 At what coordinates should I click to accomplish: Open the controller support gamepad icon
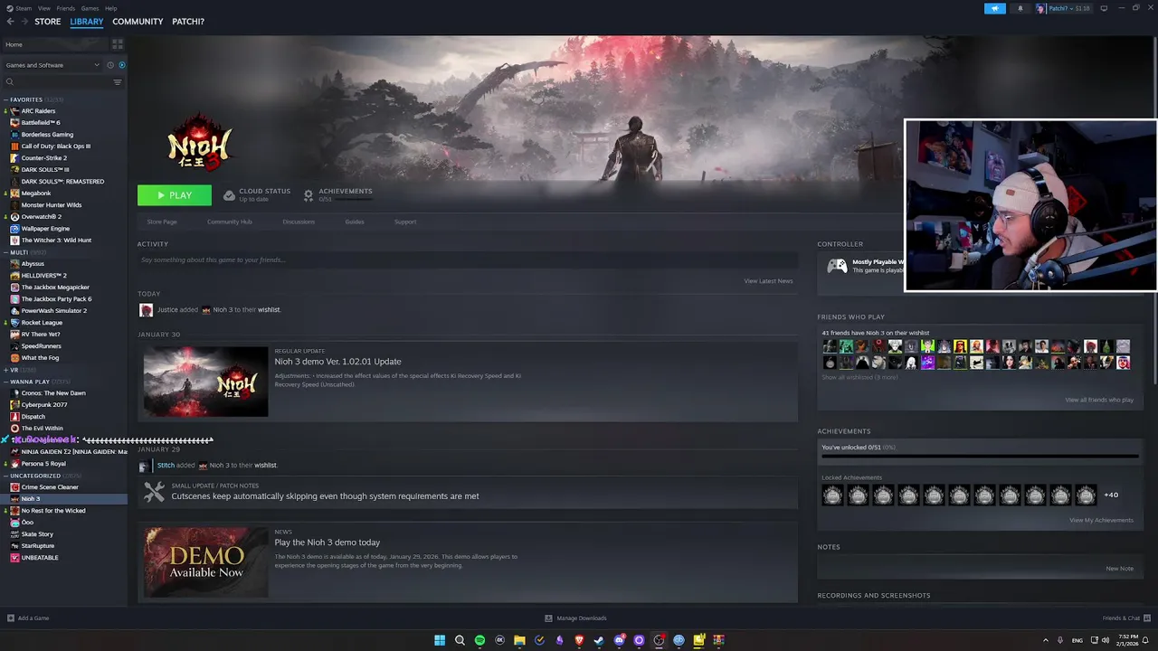837,266
